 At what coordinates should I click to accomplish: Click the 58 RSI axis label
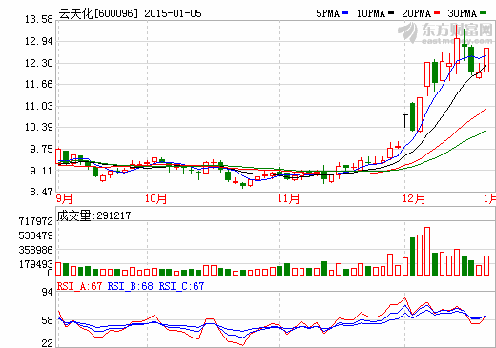pyautogui.click(x=48, y=320)
